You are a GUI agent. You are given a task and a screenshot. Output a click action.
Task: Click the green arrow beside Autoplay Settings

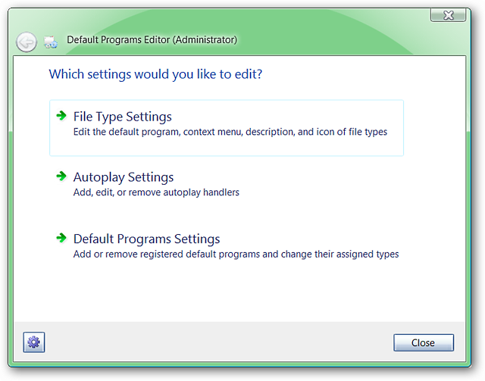click(x=61, y=176)
